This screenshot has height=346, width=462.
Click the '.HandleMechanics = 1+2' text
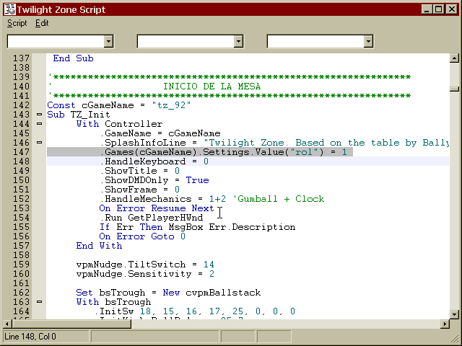tap(163, 199)
